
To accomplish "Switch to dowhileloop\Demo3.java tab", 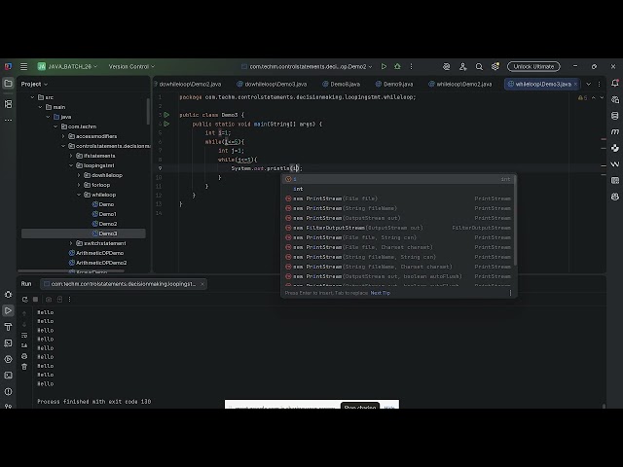I will 272,85.
